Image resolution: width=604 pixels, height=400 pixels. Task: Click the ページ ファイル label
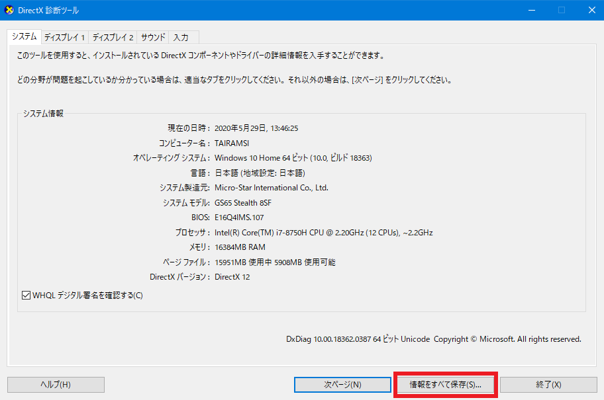click(187, 262)
